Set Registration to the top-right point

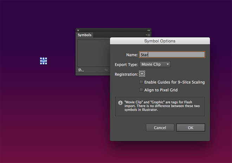[x=144, y=72]
